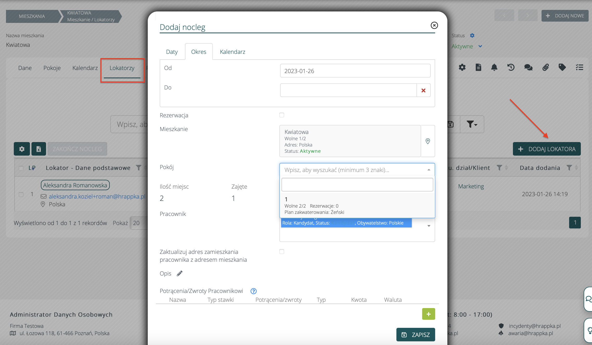Click the green plus add-row button
This screenshot has width=592, height=345.
coord(428,314)
